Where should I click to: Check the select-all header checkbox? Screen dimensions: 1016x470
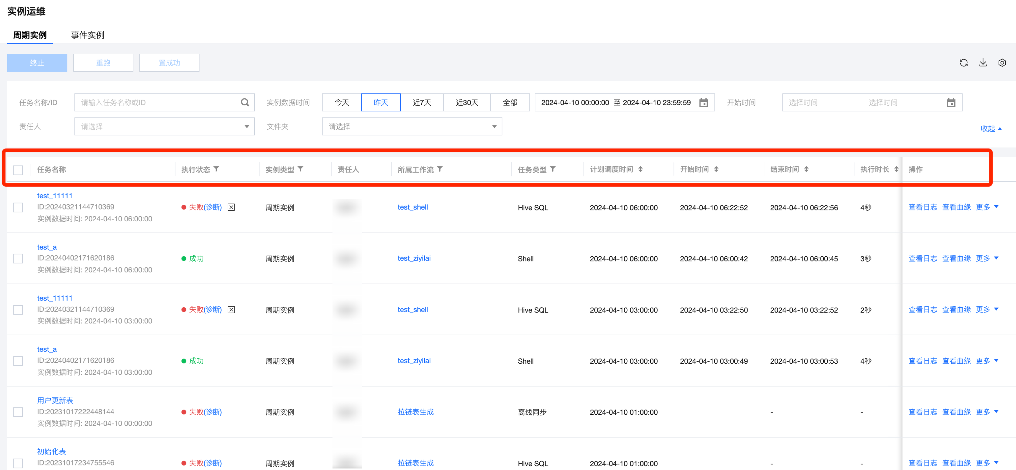[18, 170]
